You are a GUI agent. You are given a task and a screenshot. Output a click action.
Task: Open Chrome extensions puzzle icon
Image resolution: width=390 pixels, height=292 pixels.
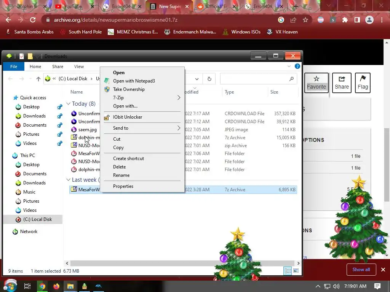click(345, 20)
